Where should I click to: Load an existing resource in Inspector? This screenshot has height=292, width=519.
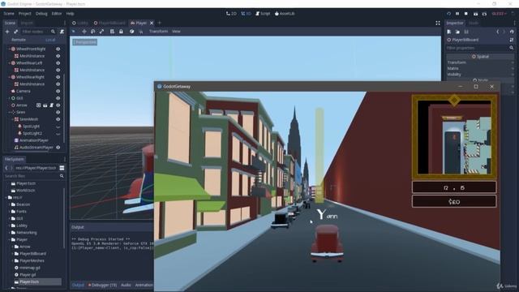[457, 32]
